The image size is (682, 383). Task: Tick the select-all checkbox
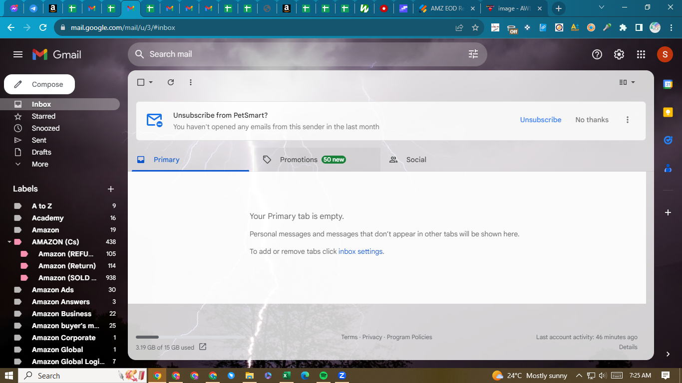(141, 82)
